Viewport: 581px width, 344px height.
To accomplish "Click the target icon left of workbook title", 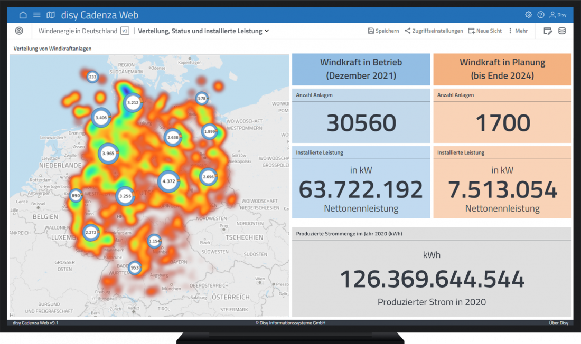I will pyautogui.click(x=20, y=31).
